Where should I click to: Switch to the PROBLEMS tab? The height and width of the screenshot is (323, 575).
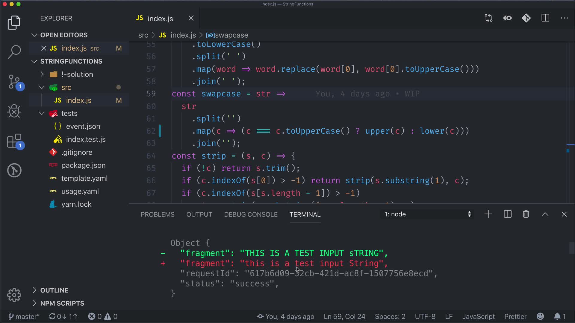coord(158,214)
